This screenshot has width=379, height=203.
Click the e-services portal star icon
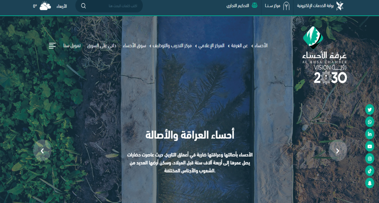pyautogui.click(x=340, y=6)
